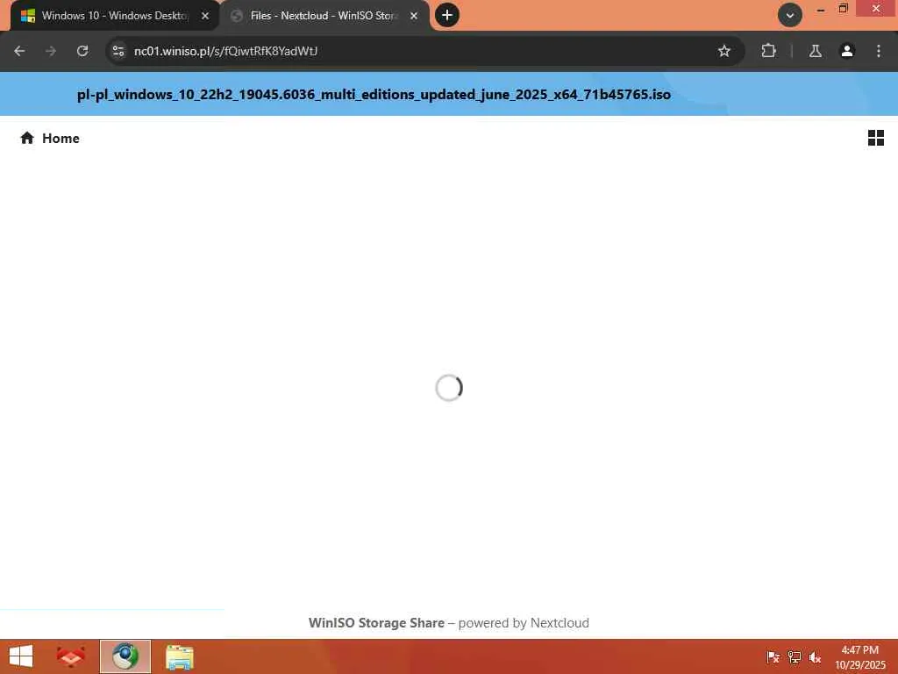Open a new tab with plus button
898x674 pixels.
(446, 15)
